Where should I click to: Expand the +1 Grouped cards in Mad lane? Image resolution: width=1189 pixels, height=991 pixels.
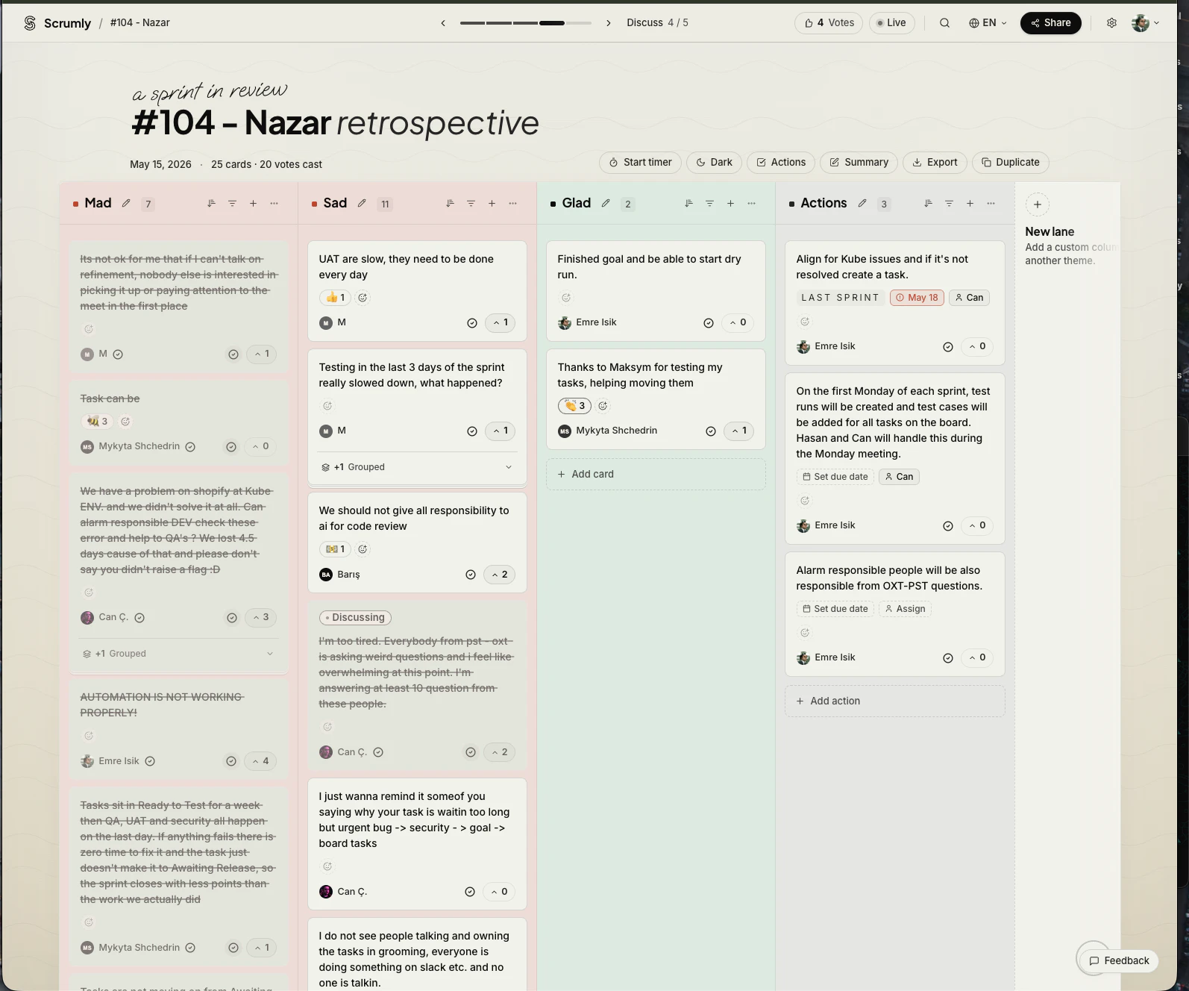pyautogui.click(x=178, y=654)
